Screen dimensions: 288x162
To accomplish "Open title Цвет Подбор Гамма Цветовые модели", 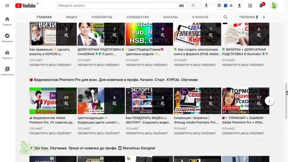I will (144, 52).
